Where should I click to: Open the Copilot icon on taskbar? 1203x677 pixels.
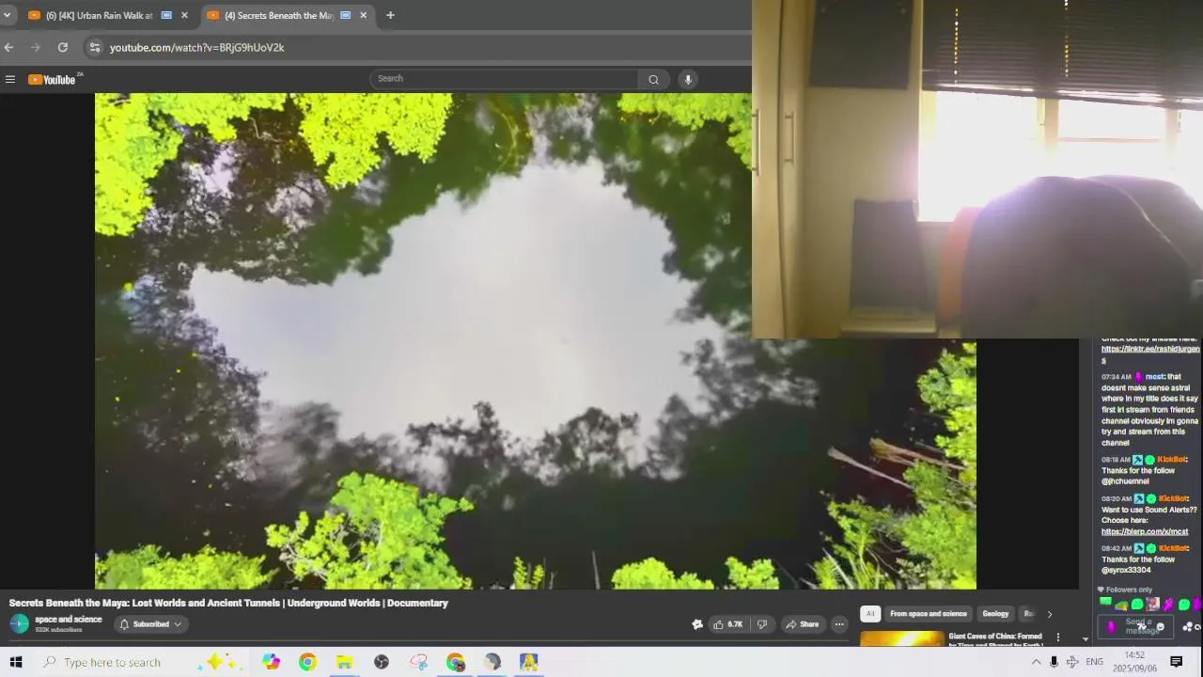coord(271,662)
